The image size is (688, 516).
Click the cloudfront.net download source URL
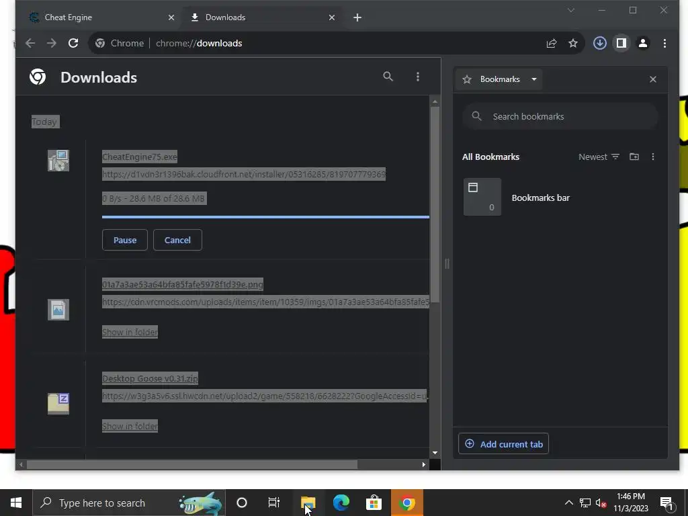click(x=244, y=174)
